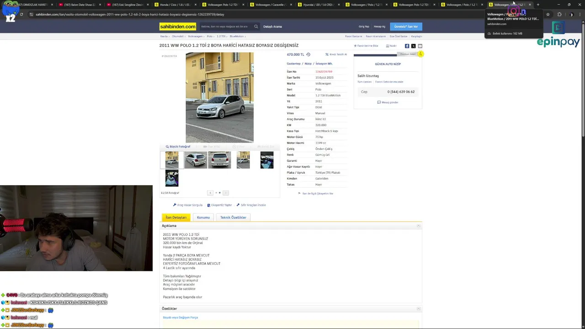The width and height of the screenshot is (585, 329).
Task: Click the Büyük Fotoğraf magnifier icon
Action: pyautogui.click(x=167, y=147)
